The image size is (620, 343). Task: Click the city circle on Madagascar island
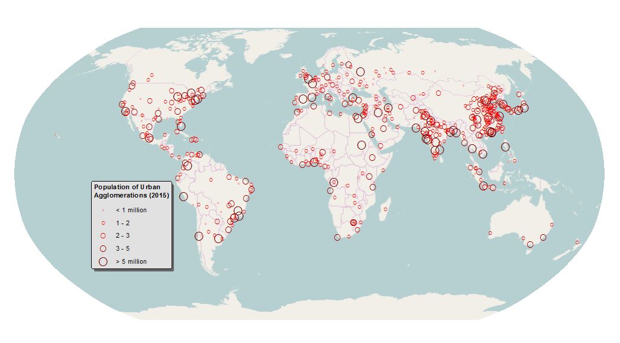click(386, 209)
